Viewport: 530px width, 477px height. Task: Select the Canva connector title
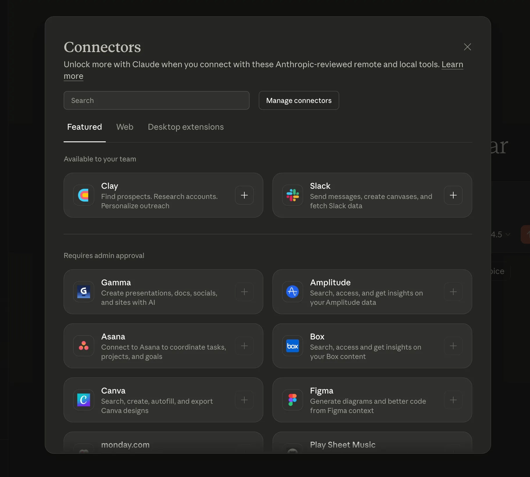(113, 391)
